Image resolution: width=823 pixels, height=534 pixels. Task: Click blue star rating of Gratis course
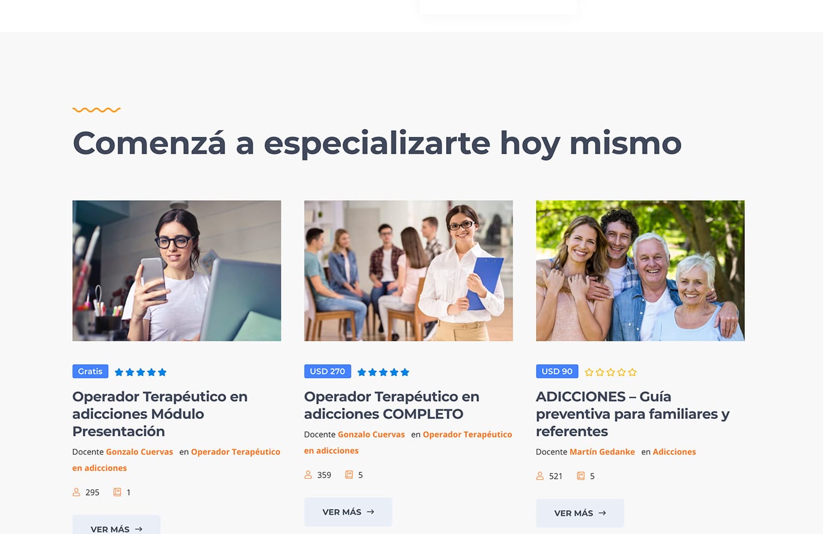(140, 372)
